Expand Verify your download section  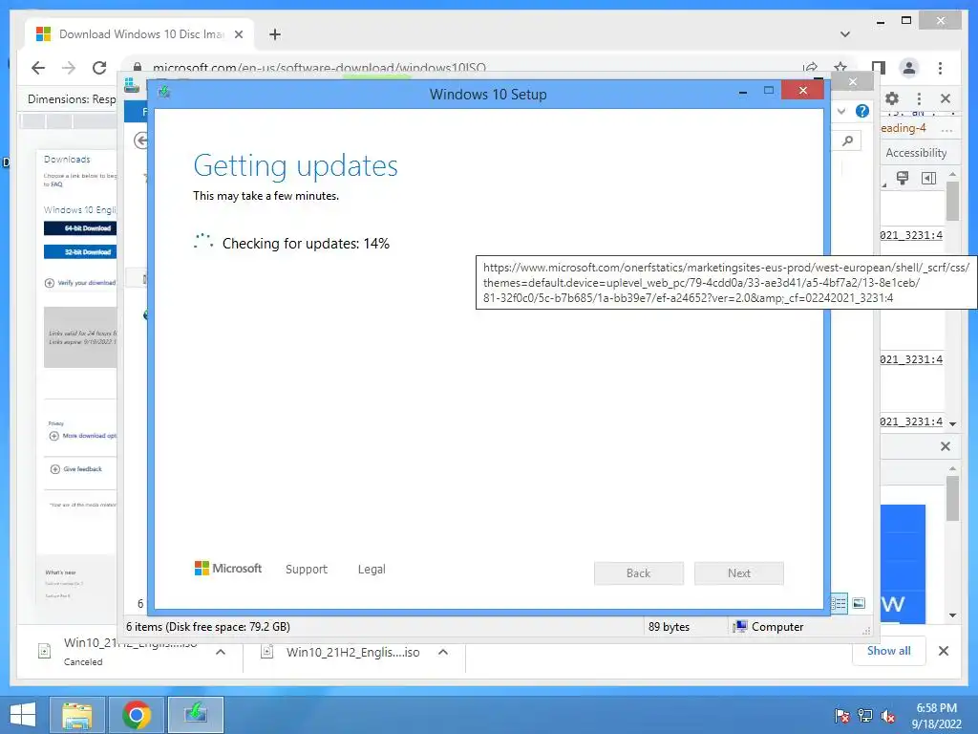point(80,283)
